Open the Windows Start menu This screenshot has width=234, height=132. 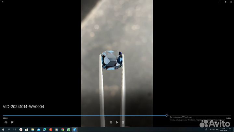3,130
